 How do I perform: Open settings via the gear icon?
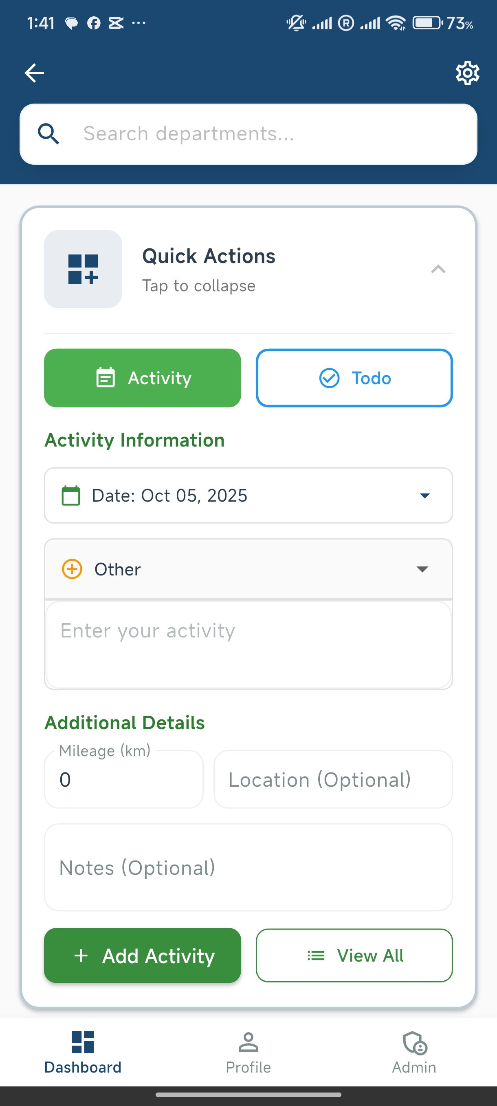[x=467, y=73]
